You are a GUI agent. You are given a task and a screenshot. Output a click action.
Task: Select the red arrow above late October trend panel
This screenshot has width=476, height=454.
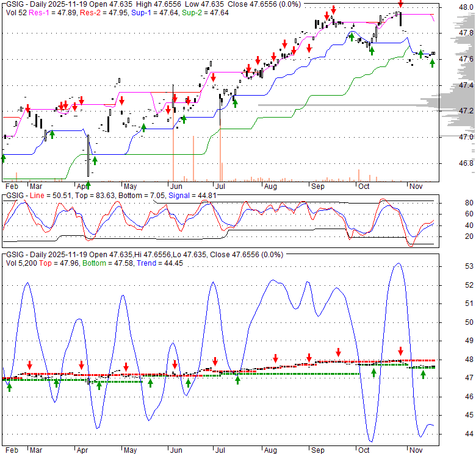point(400,351)
